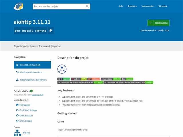The height and width of the screenshot is (137, 183).
Task: Switch to the 'Historique des versions' tab
Action: (31, 72)
